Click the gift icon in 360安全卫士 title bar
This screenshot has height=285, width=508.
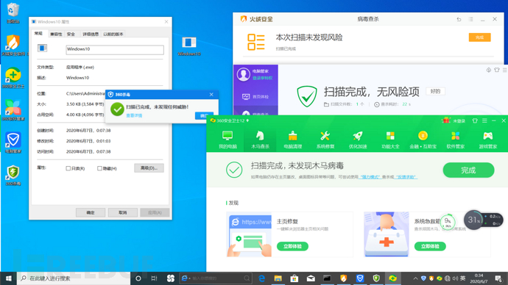coord(446,120)
